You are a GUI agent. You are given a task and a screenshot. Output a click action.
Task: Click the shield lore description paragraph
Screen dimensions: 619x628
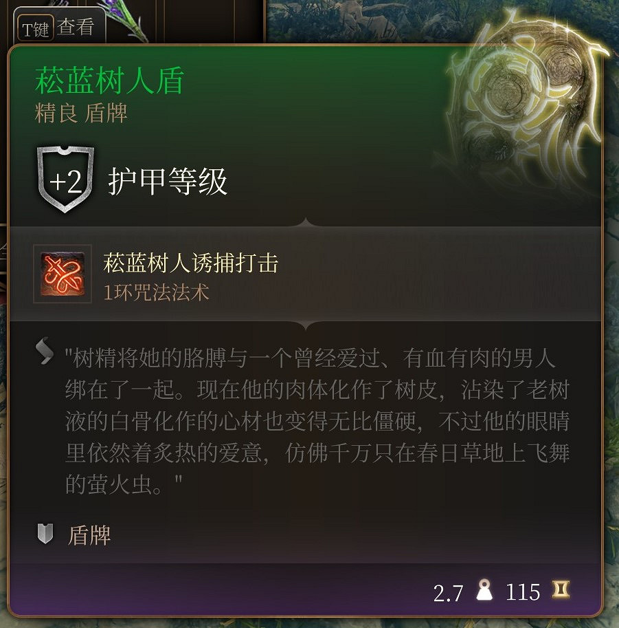click(317, 421)
